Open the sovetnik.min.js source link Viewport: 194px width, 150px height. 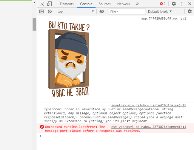pos(149,105)
